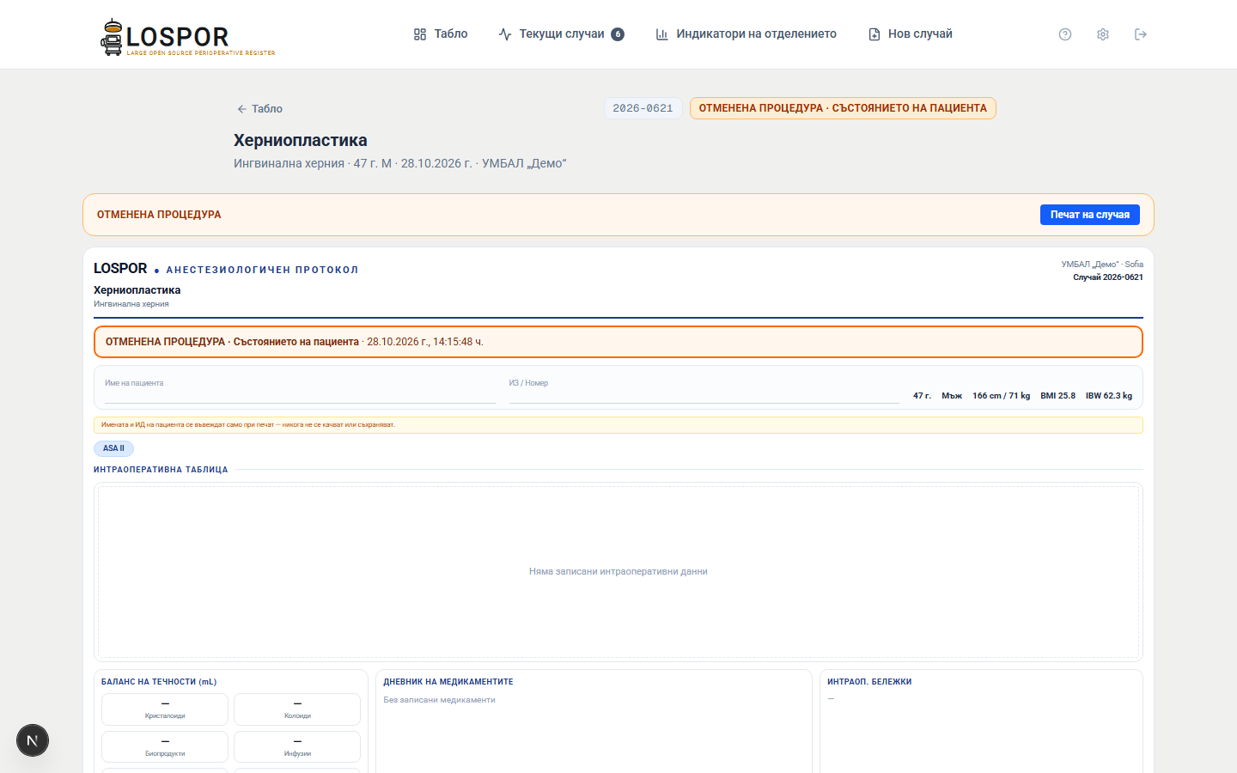Click the Случай 2026-0621 label in protocol
Viewport: 1237px width, 773px height.
coord(1108,277)
